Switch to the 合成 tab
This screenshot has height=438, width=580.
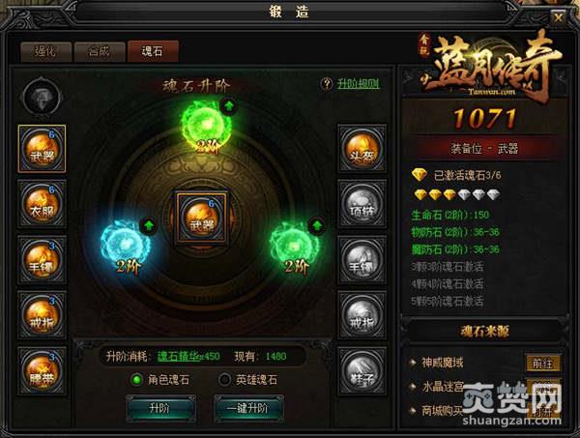(x=100, y=51)
